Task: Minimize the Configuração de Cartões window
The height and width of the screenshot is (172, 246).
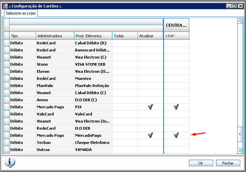Action: (229, 6)
